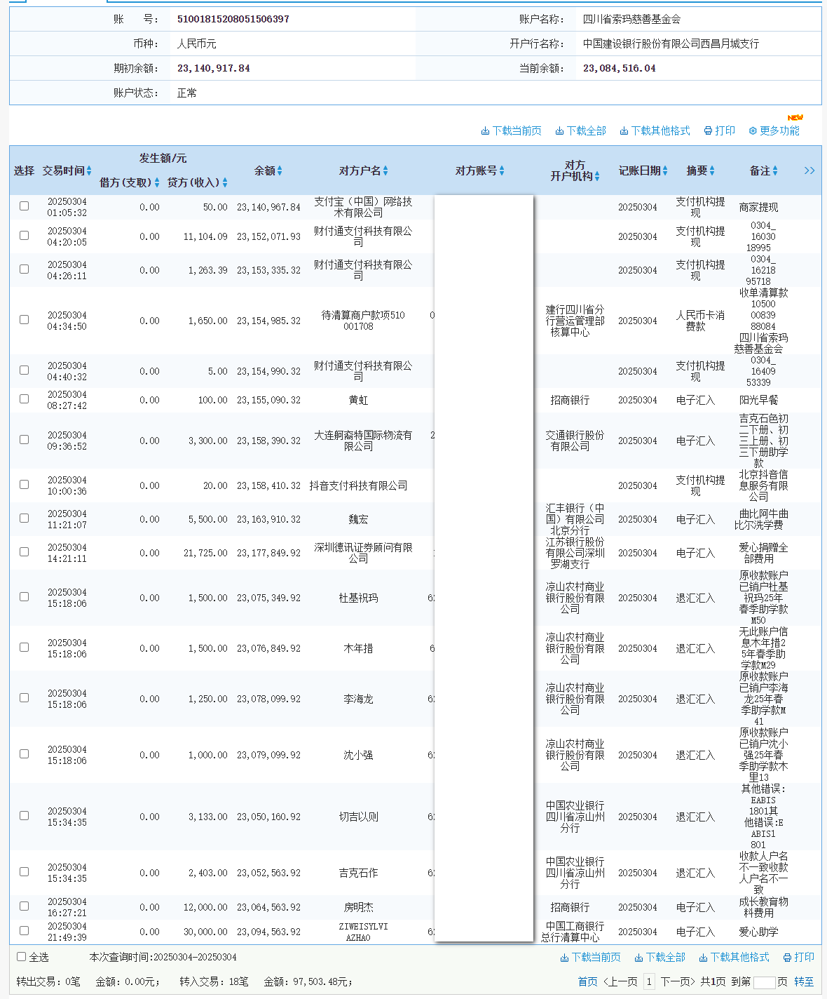Go to 上一页 previous page
The height and width of the screenshot is (999, 827).
point(620,982)
